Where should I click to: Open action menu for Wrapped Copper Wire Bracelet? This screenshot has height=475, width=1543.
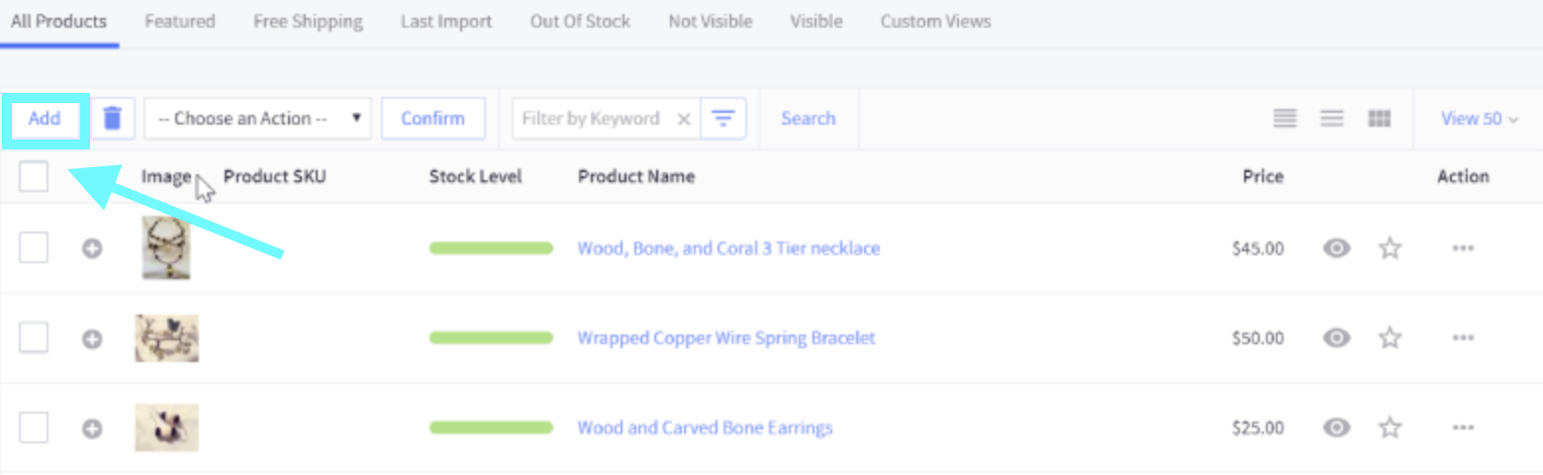point(1463,338)
